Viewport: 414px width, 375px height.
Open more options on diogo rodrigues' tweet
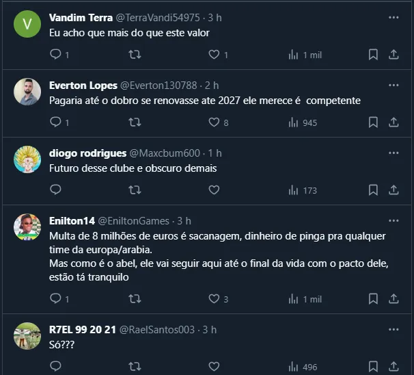coord(394,153)
